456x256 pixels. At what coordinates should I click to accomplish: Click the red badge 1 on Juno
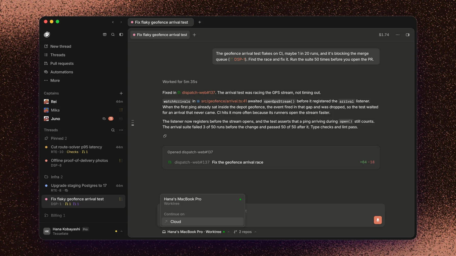(x=111, y=119)
